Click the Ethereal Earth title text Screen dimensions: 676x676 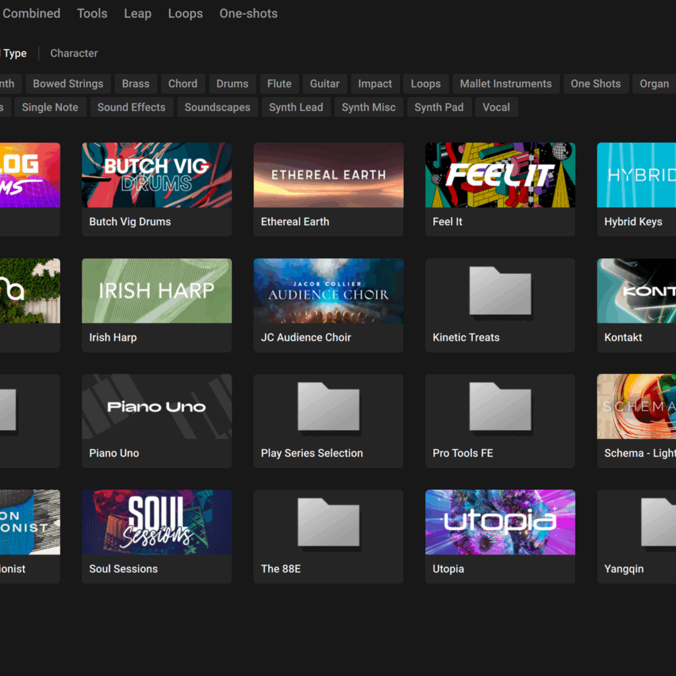click(x=295, y=222)
